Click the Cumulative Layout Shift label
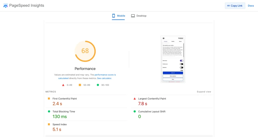258x137 pixels. (x=152, y=111)
